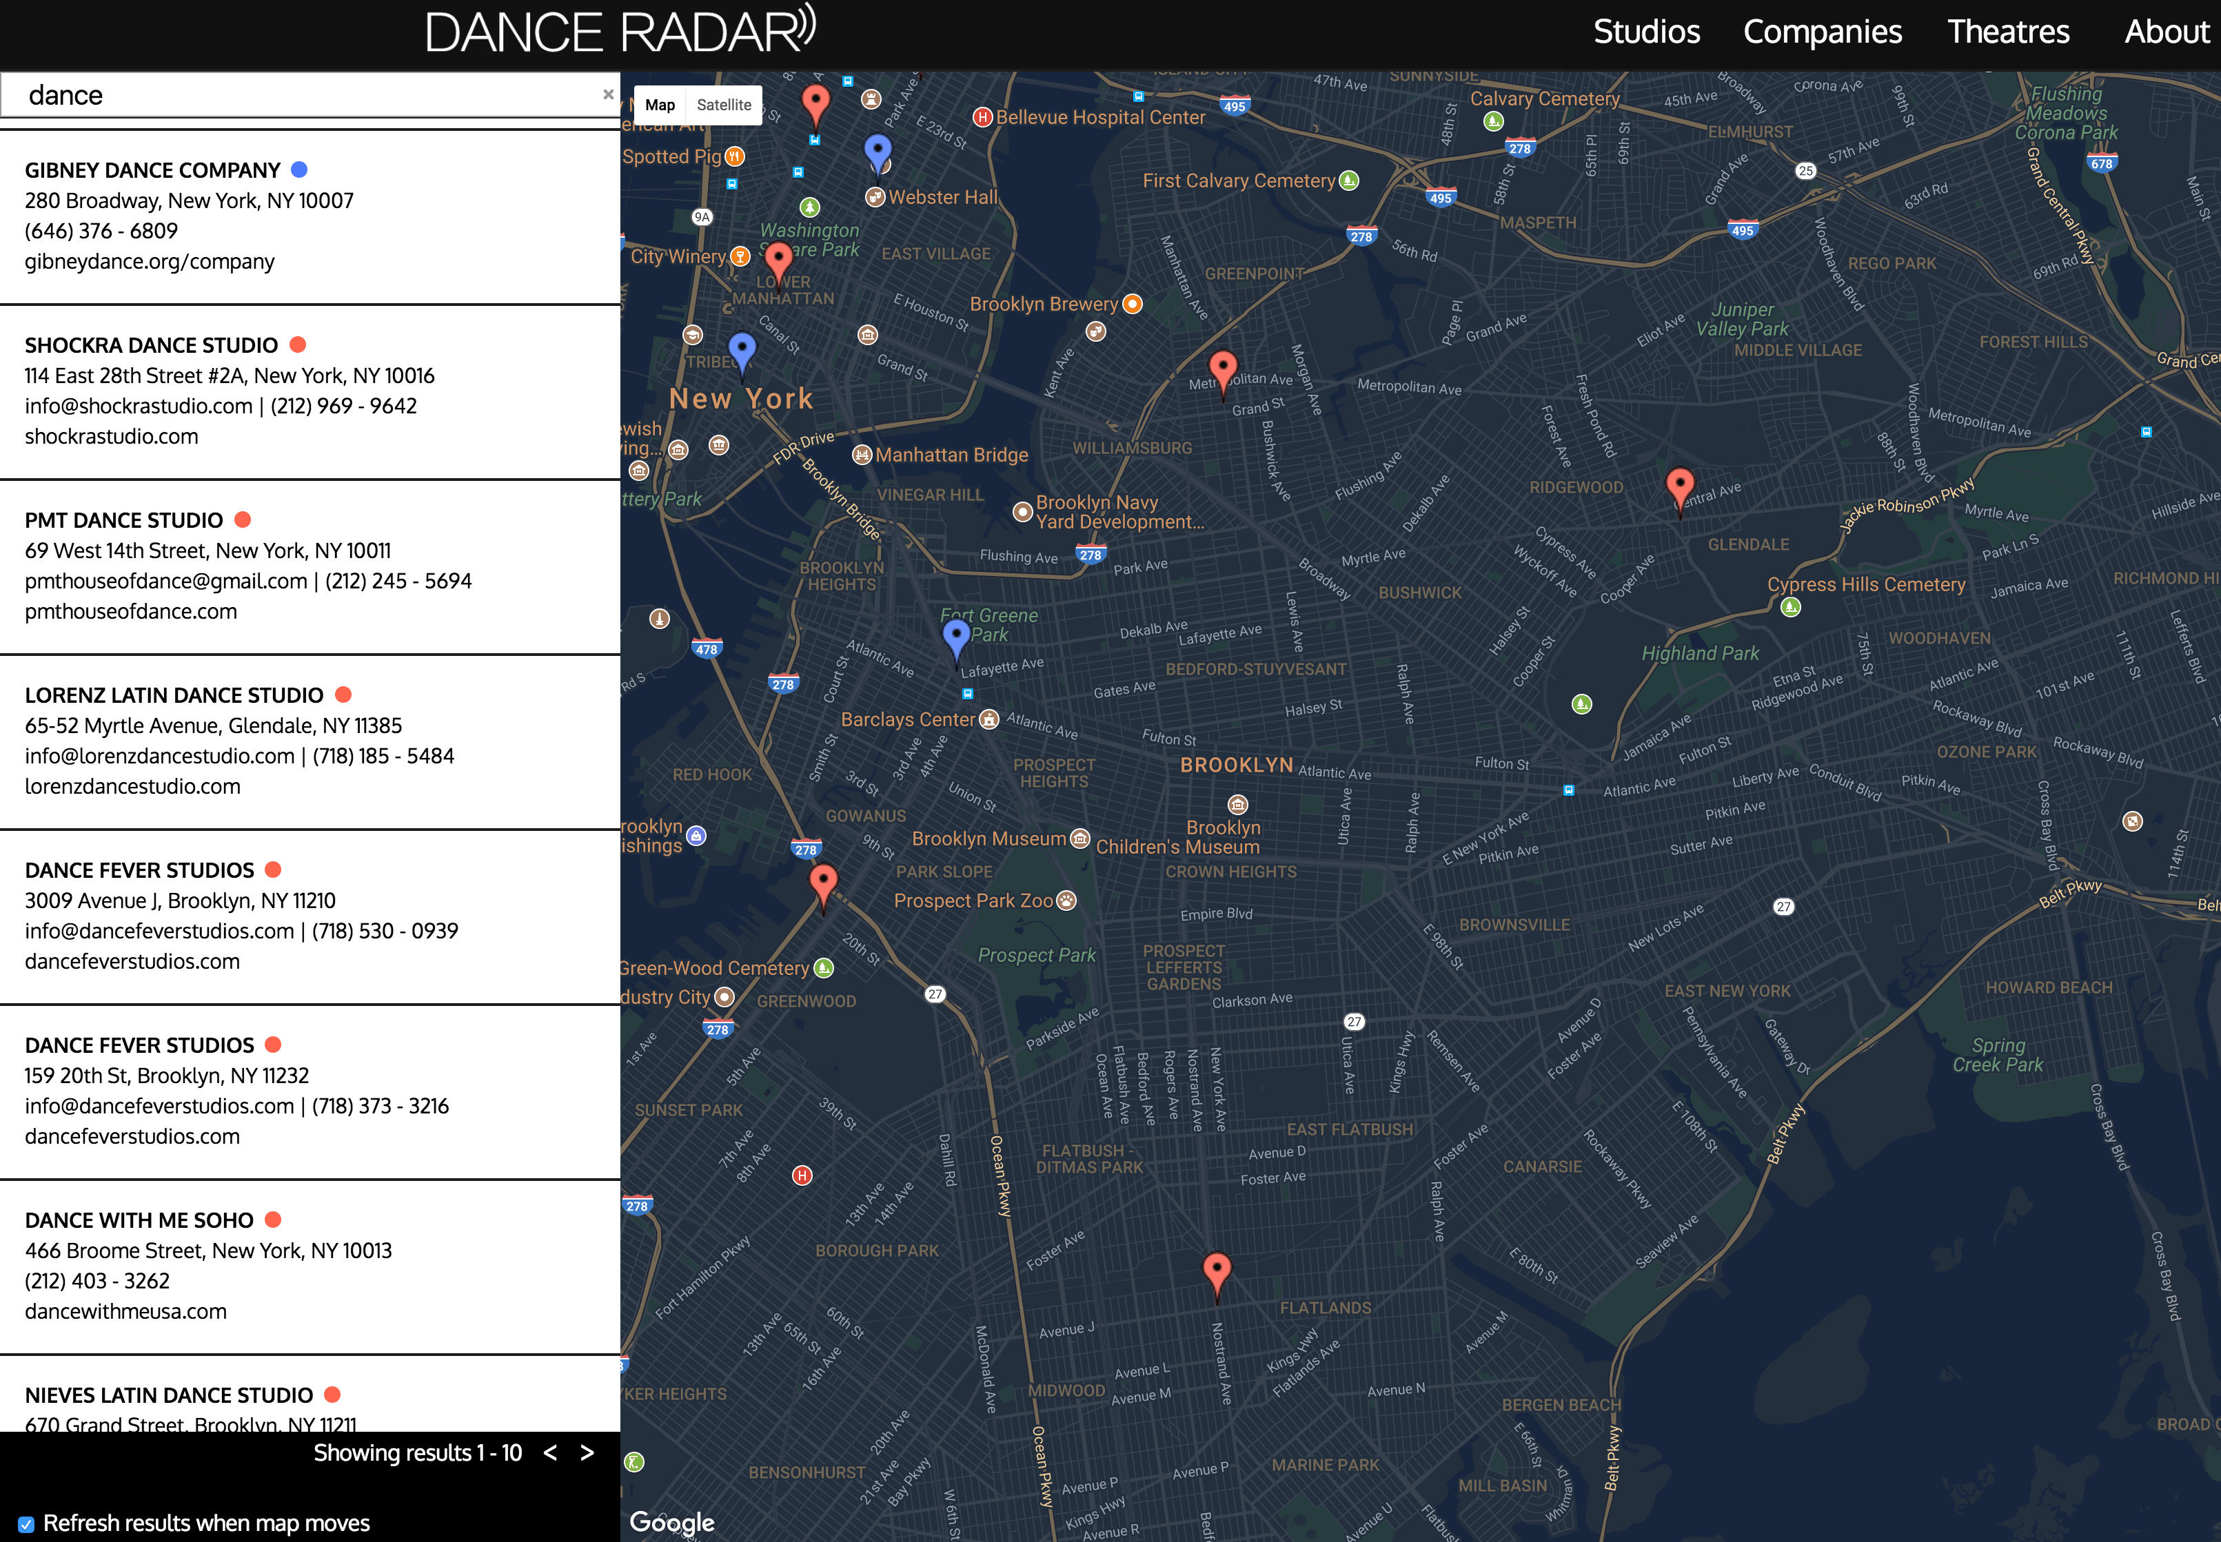2221x1542 pixels.
Task: Open gibneydance.org/company link
Action: (150, 262)
